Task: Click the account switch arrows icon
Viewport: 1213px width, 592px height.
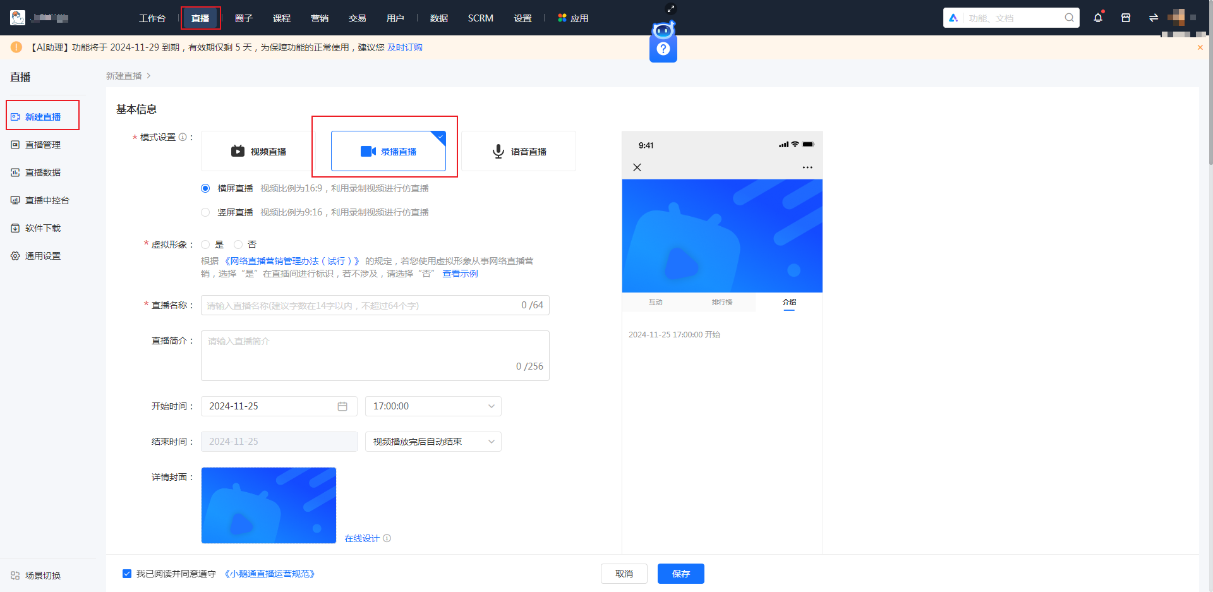Action: coord(1153,18)
